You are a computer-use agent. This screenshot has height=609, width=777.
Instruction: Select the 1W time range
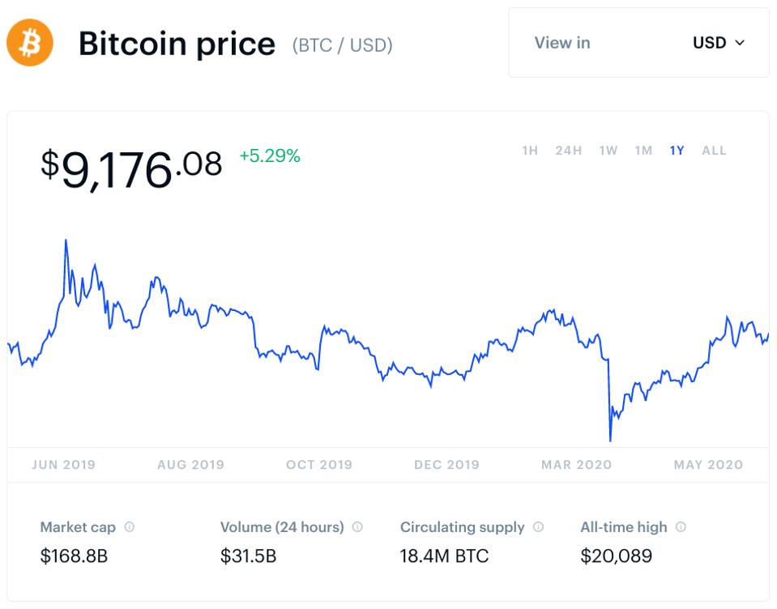pos(608,151)
